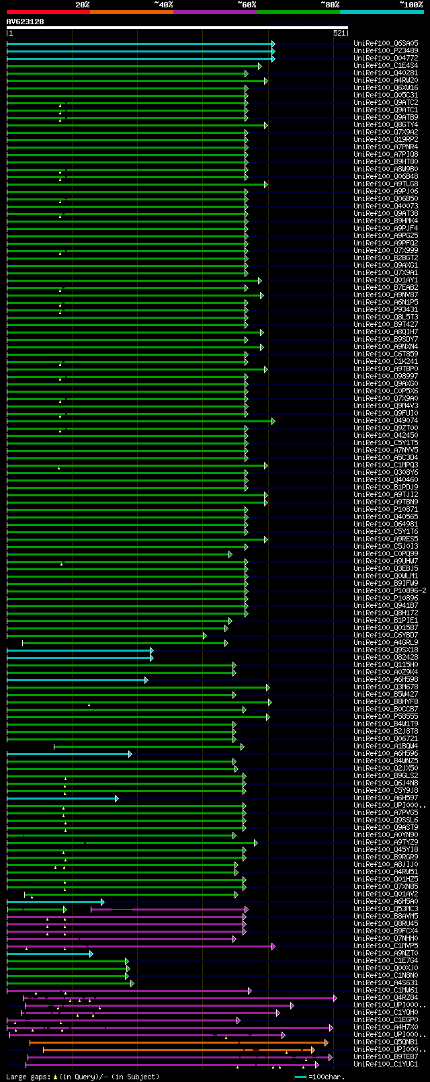Select label UniRef100_B2BGT2

click(x=386, y=258)
